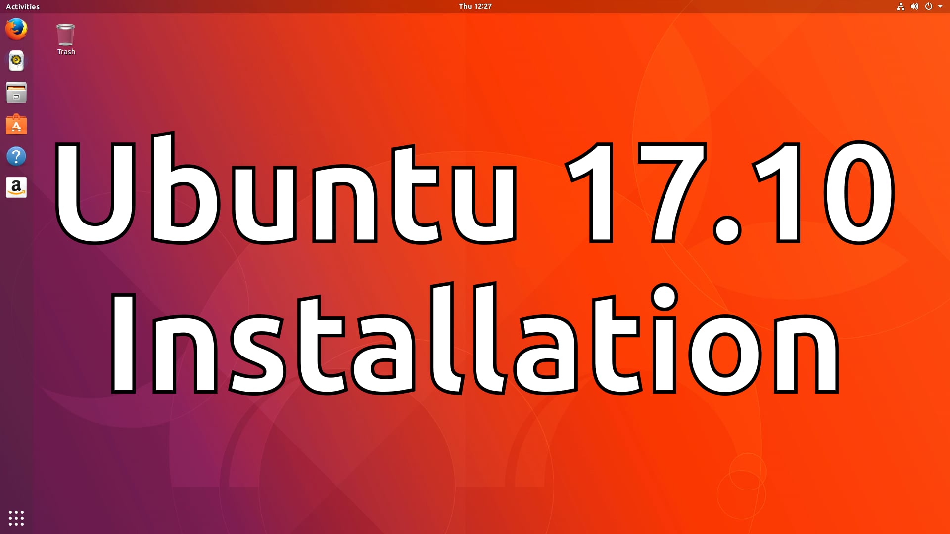Open Firefox web browser
The height and width of the screenshot is (534, 950).
click(x=16, y=28)
